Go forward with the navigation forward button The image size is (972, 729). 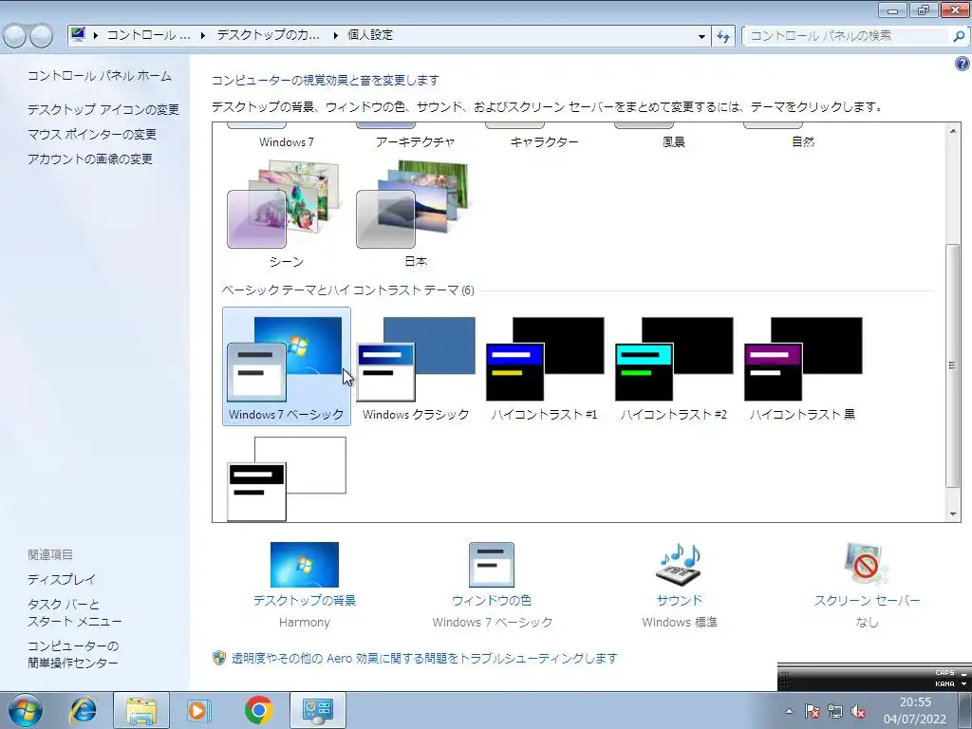(42, 36)
